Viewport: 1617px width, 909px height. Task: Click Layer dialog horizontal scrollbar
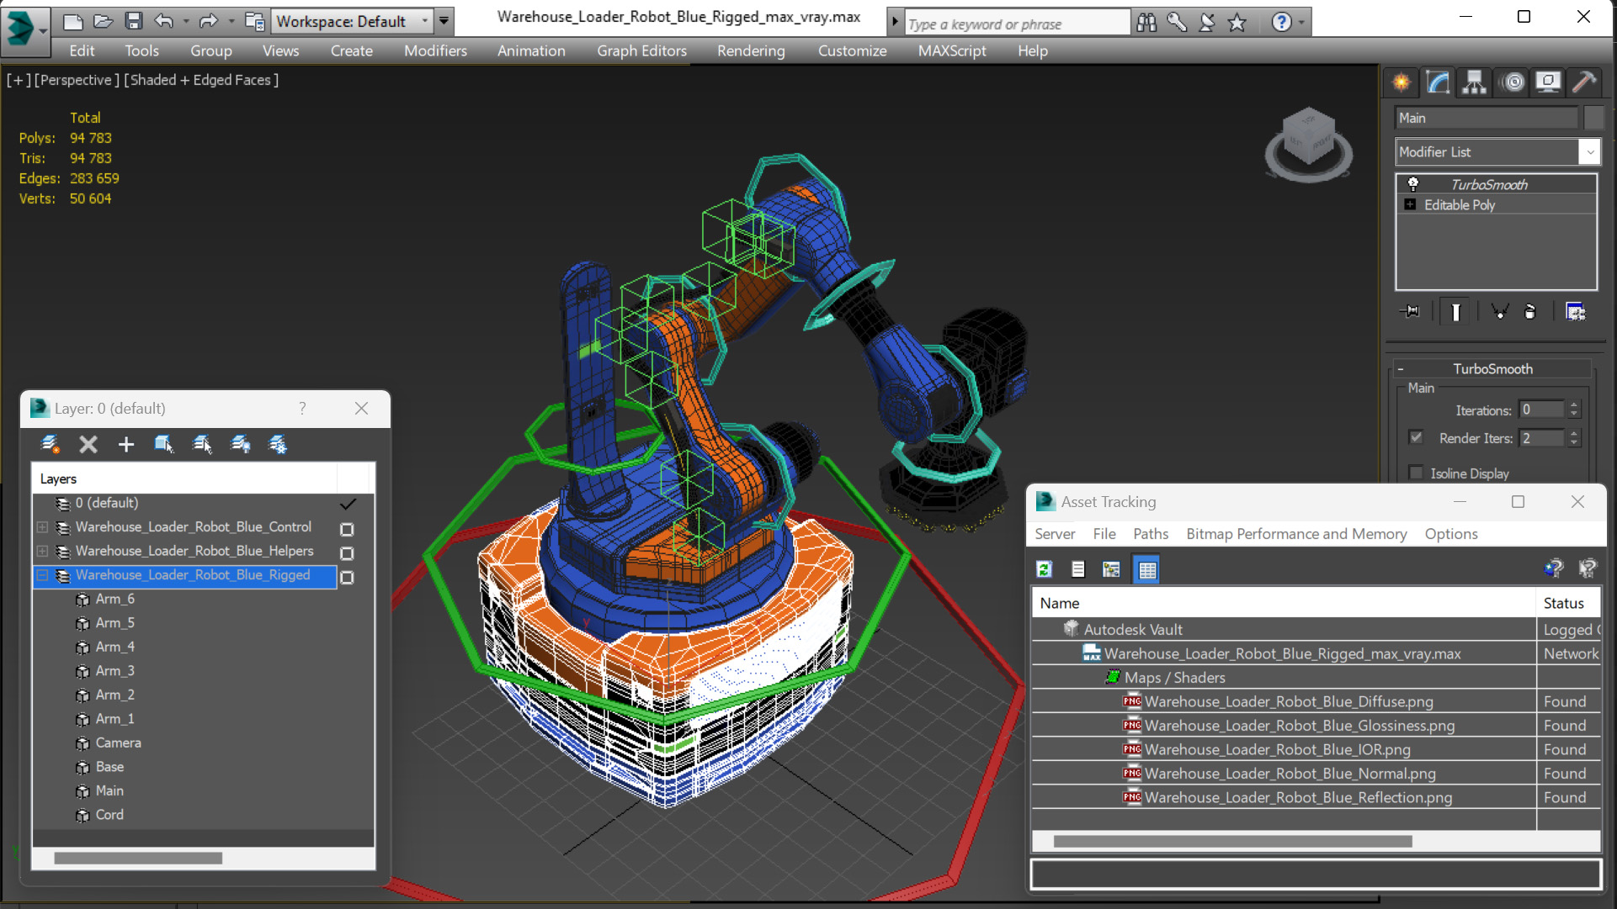[x=138, y=858]
